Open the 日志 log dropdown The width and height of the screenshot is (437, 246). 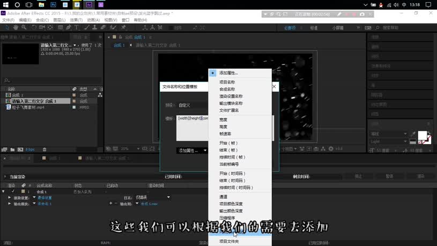click(x=153, y=197)
